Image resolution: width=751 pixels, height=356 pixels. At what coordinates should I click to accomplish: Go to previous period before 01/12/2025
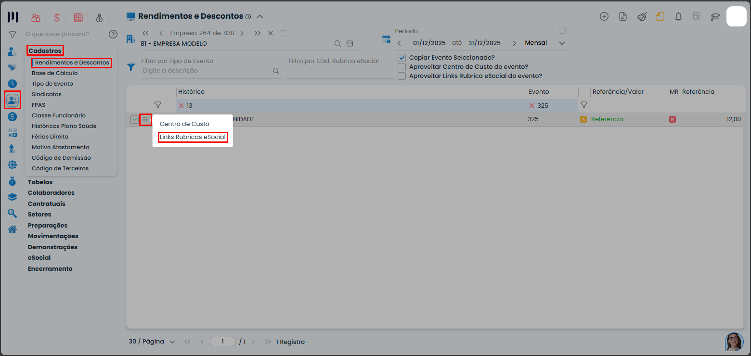(x=399, y=43)
